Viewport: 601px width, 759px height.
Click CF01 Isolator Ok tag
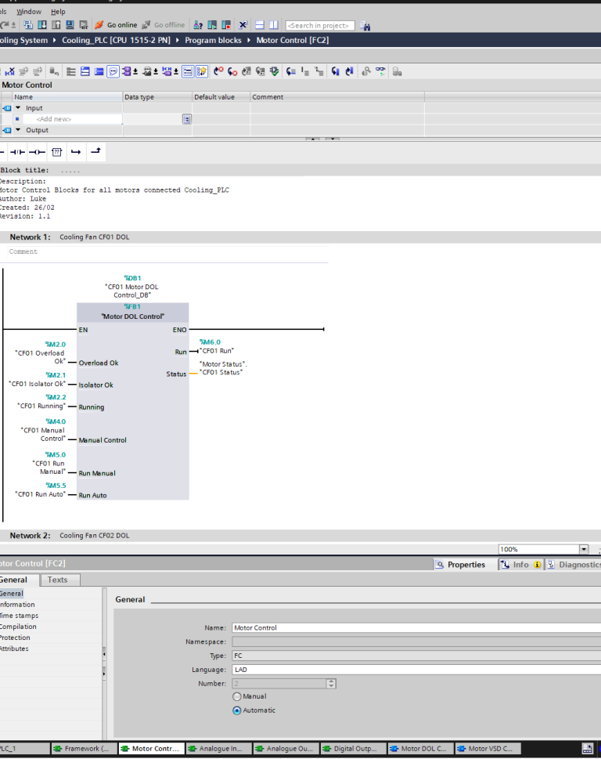(x=37, y=384)
